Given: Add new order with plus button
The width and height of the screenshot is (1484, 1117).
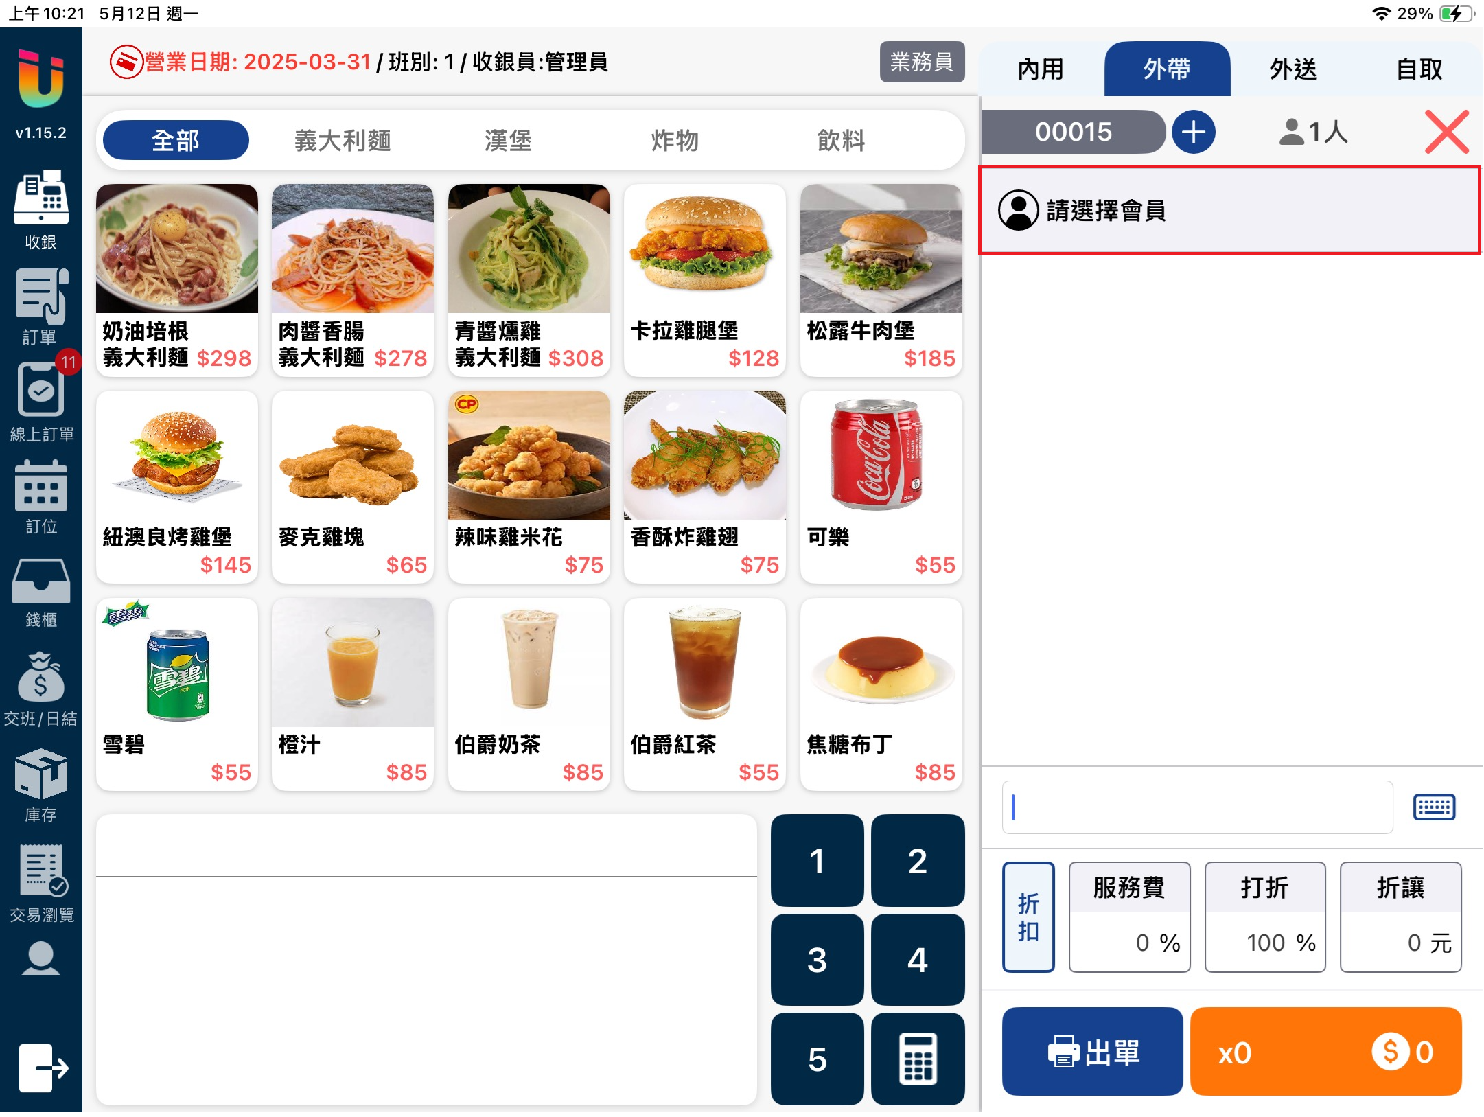Looking at the screenshot, I should 1193,132.
